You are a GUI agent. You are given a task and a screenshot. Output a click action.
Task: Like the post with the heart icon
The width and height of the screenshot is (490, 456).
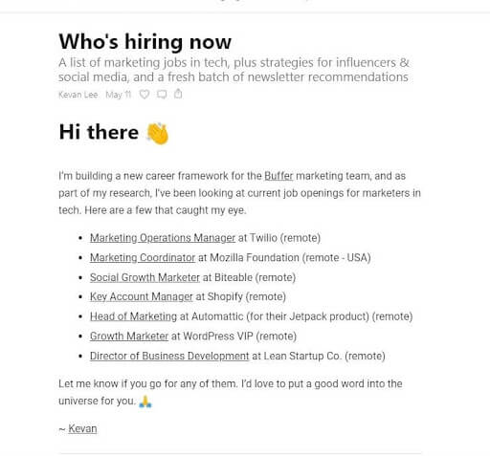145,95
